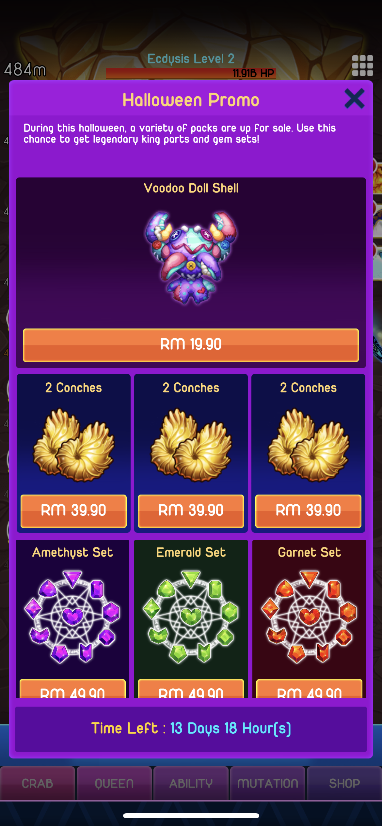The image size is (382, 826).
Task: Select the middle 2 Conches pack image
Action: (191, 445)
